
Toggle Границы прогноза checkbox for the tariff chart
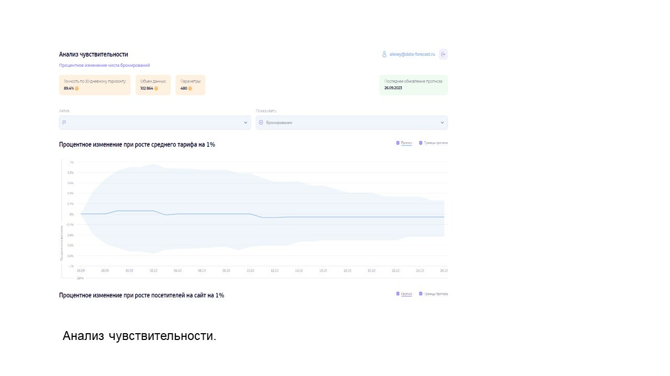[421, 143]
